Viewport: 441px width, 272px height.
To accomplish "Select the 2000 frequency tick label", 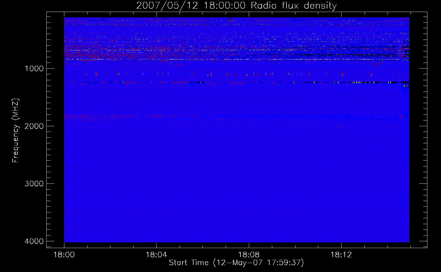I will 34,126.
